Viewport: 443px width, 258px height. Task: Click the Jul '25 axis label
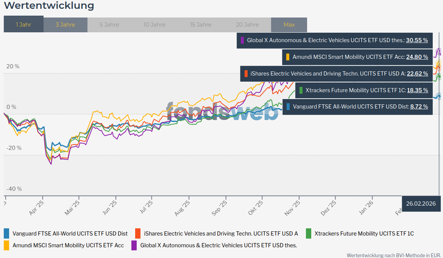pos(146,208)
